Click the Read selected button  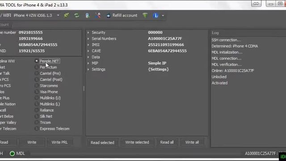[102, 142]
